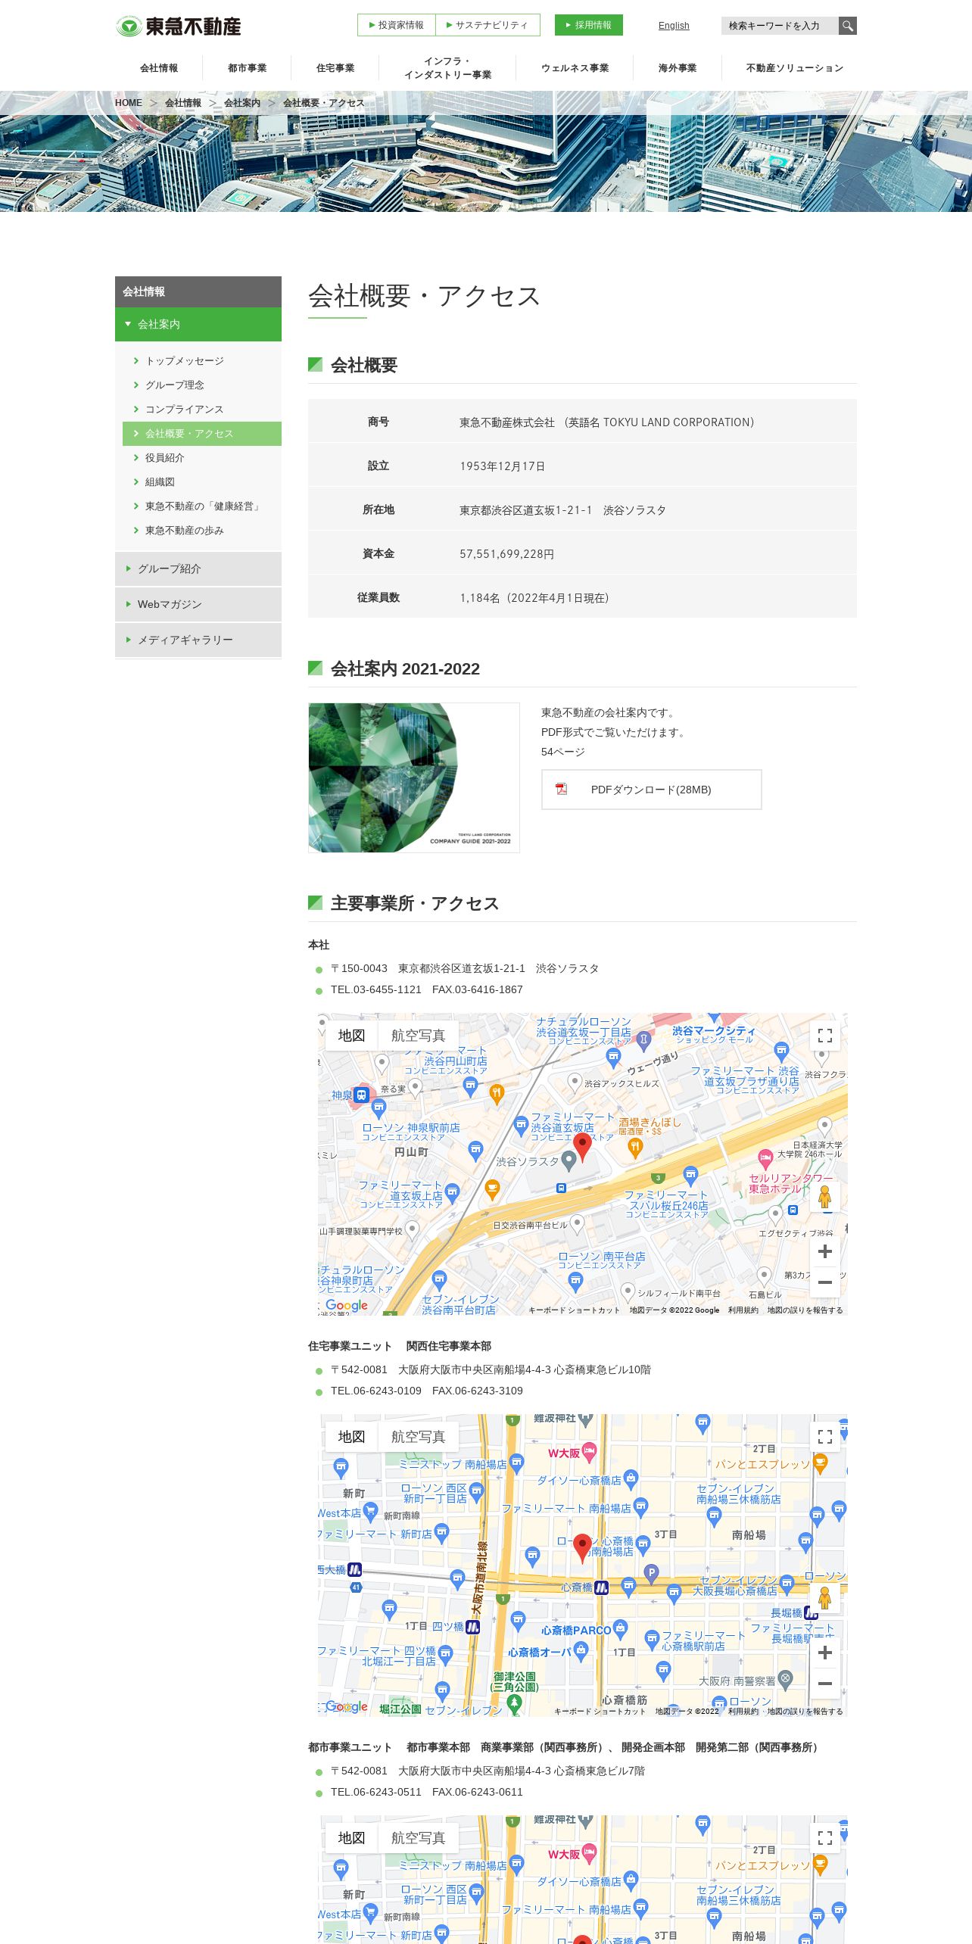This screenshot has width=972, height=1944.
Task: Click the 投資家情報 header button
Action: click(397, 25)
